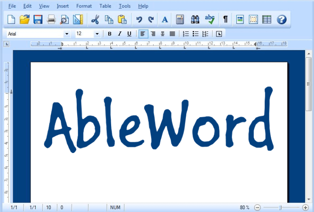Insert an image from toolbar

(x=240, y=20)
